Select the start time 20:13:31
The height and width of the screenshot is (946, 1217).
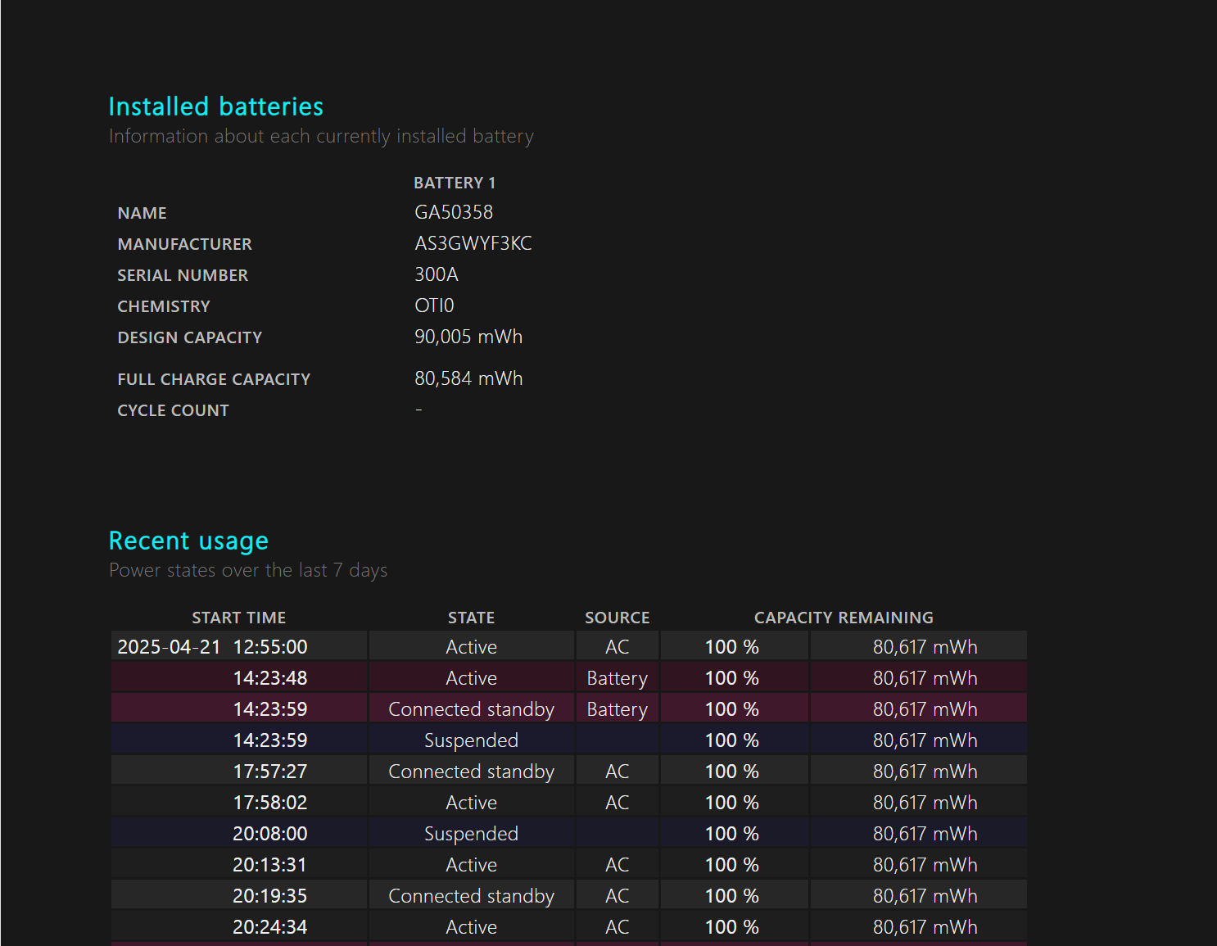[270, 865]
